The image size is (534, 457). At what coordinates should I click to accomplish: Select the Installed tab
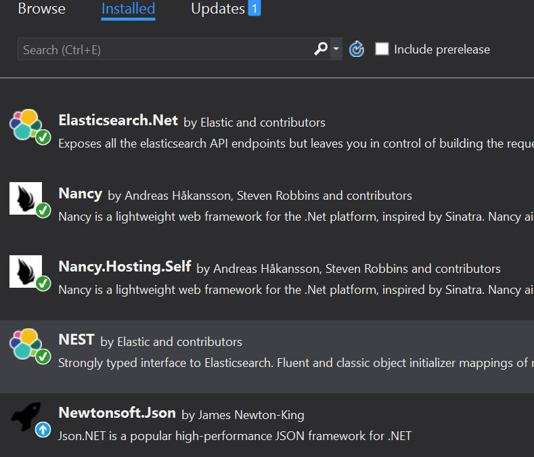pyautogui.click(x=129, y=9)
